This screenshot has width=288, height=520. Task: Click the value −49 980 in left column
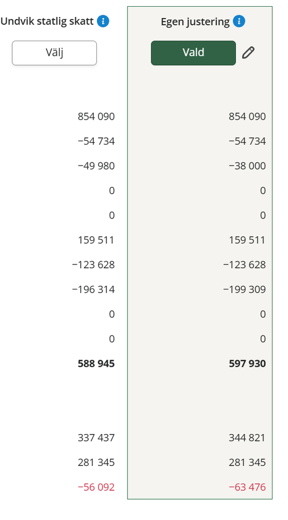click(x=96, y=166)
